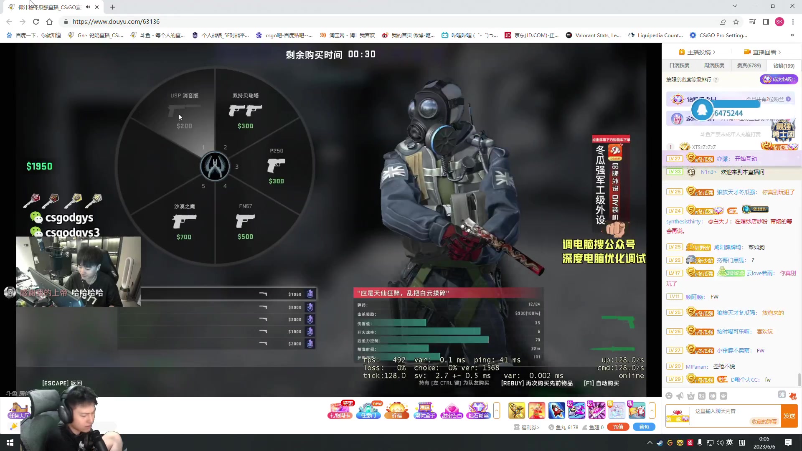Send the blue rocket gift

(x=557, y=410)
